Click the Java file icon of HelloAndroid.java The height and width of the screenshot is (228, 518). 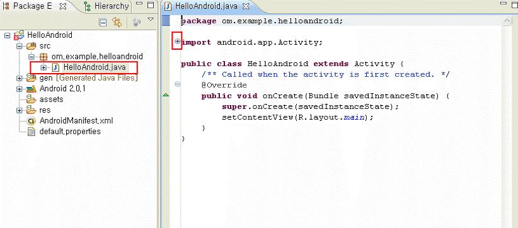coord(56,67)
